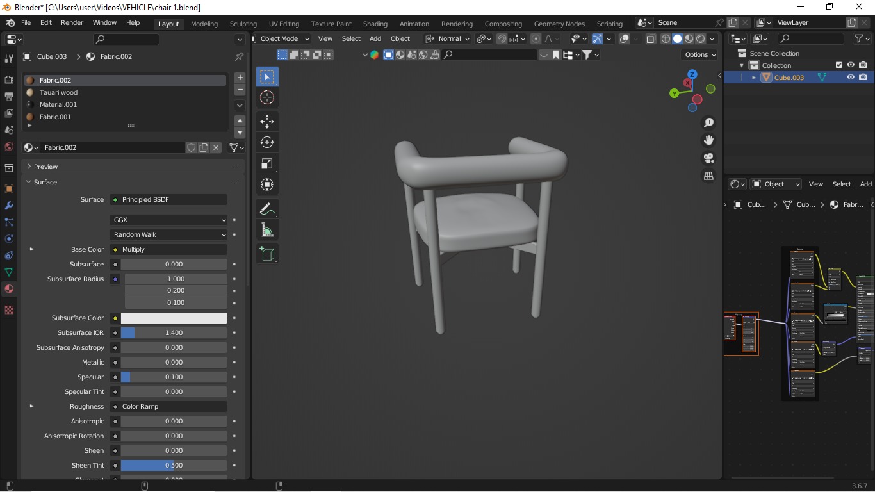Toggle Fake User shield for Fabric.002
The image size is (875, 492).
pyautogui.click(x=191, y=147)
